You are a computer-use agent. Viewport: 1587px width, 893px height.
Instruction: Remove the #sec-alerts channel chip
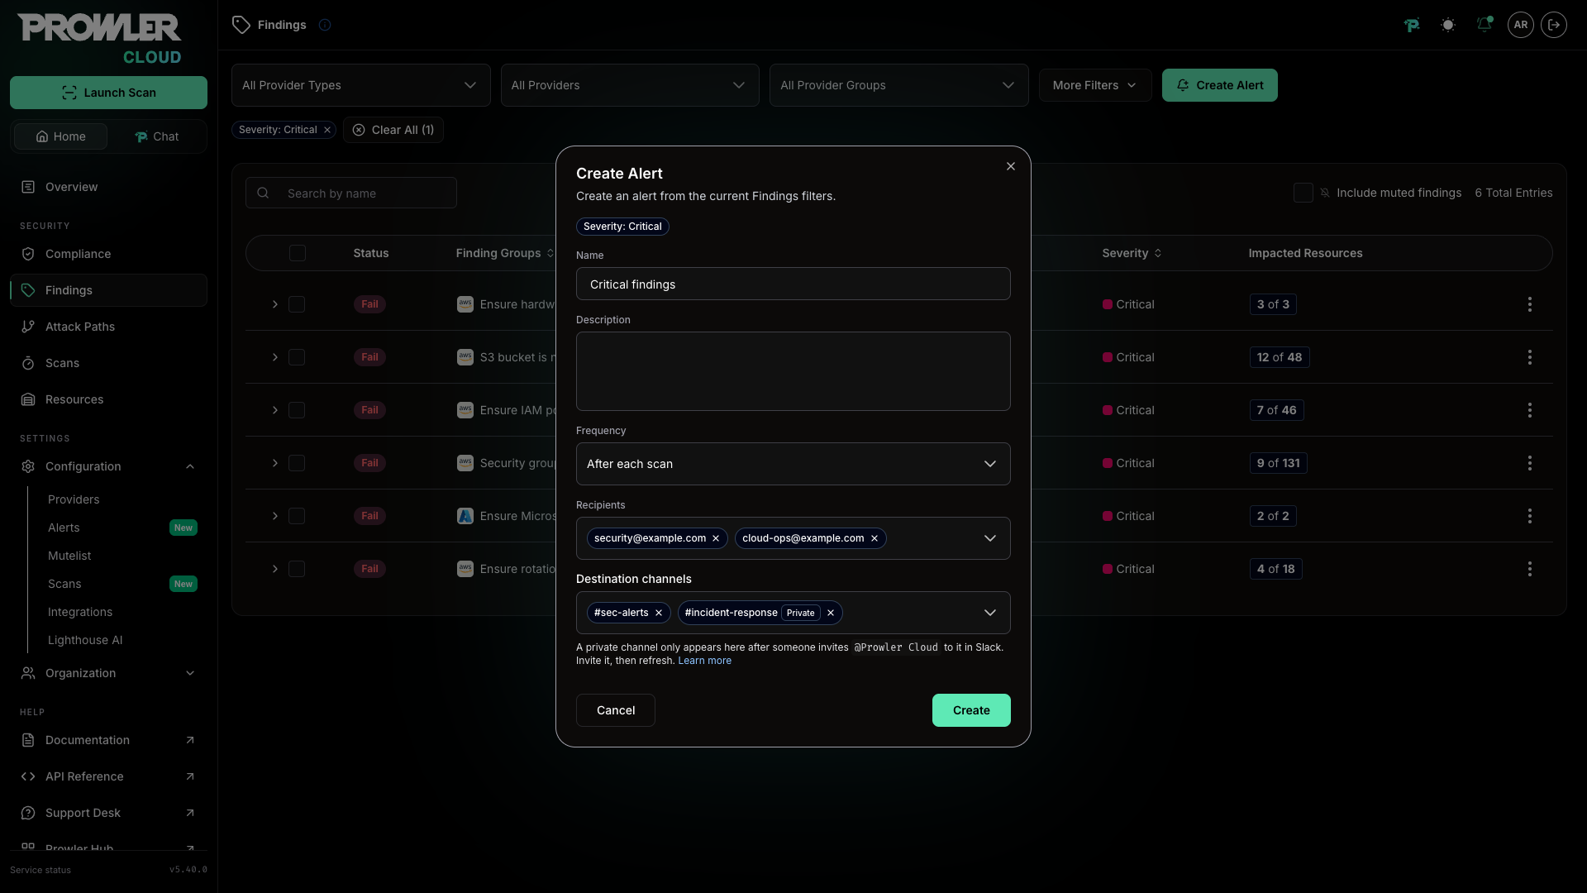[x=659, y=613]
